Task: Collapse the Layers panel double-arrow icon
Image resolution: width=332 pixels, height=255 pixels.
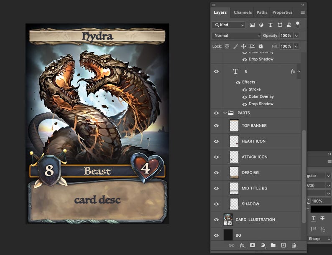Action: 303,5
